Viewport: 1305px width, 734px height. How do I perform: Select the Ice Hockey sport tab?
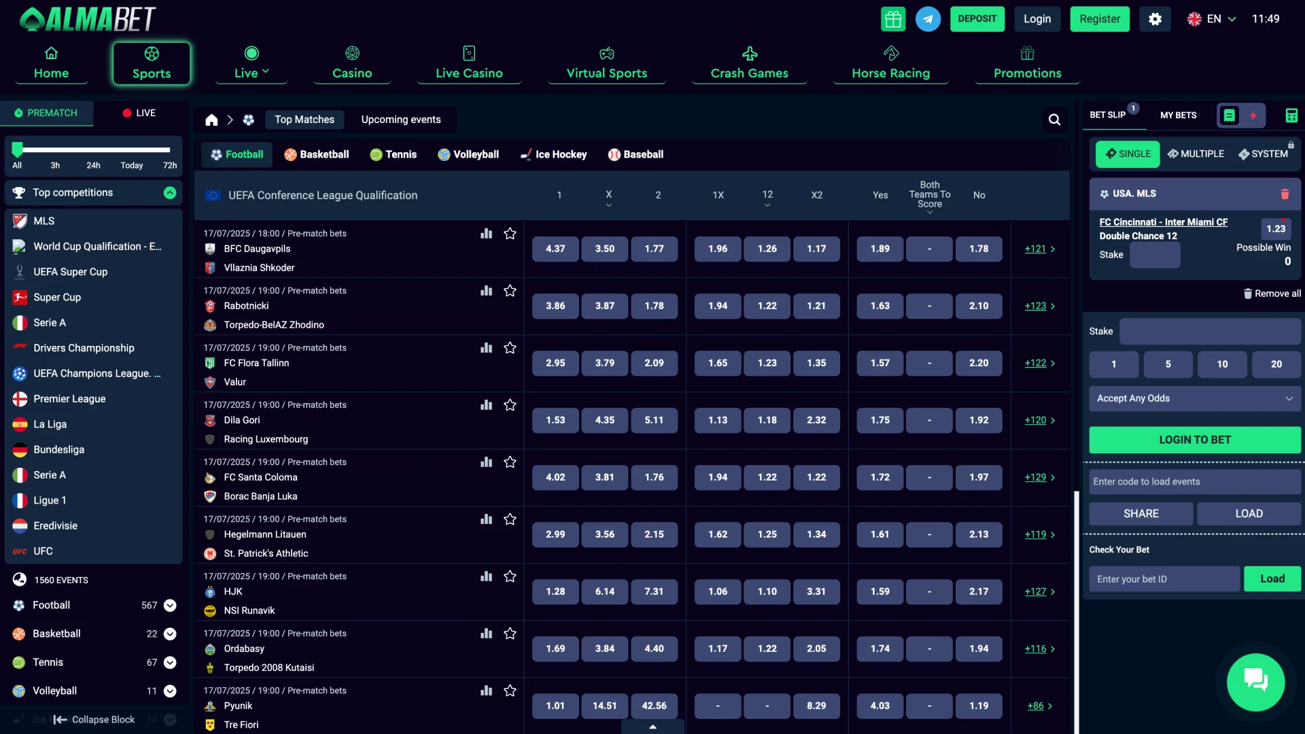click(x=554, y=155)
